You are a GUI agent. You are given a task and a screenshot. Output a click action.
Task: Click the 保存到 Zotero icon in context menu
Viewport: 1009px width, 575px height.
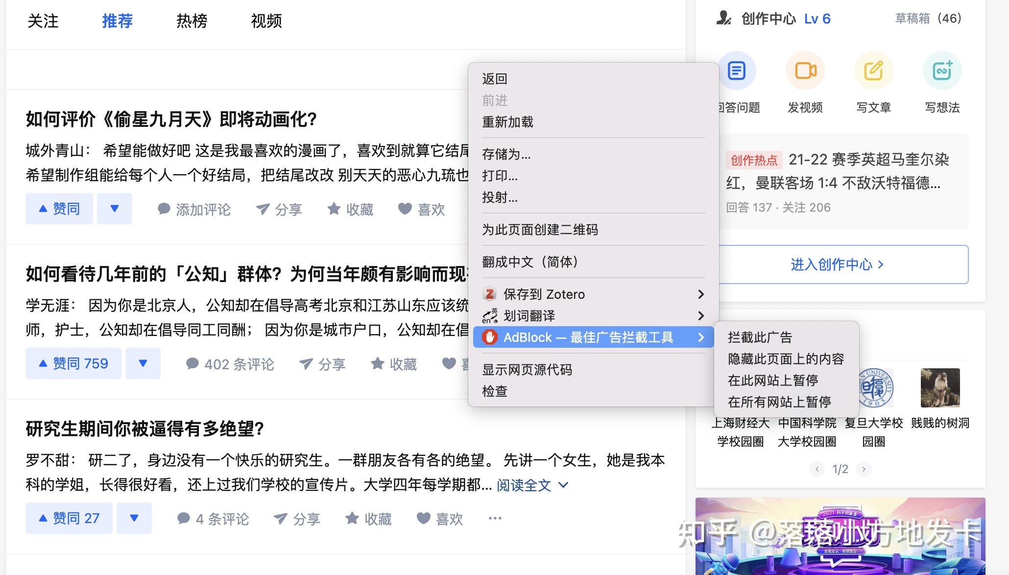click(490, 294)
